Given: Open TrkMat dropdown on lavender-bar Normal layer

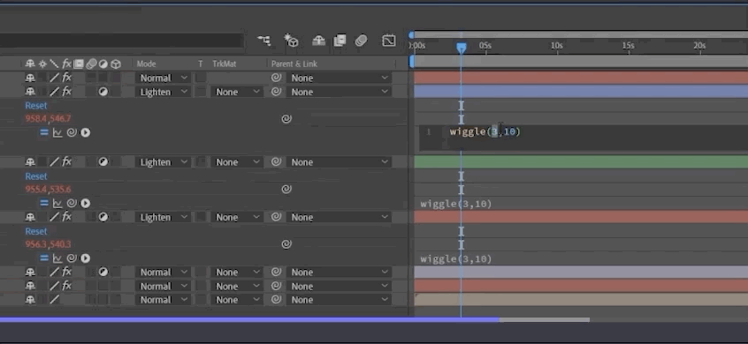Looking at the screenshot, I should coord(237,273).
